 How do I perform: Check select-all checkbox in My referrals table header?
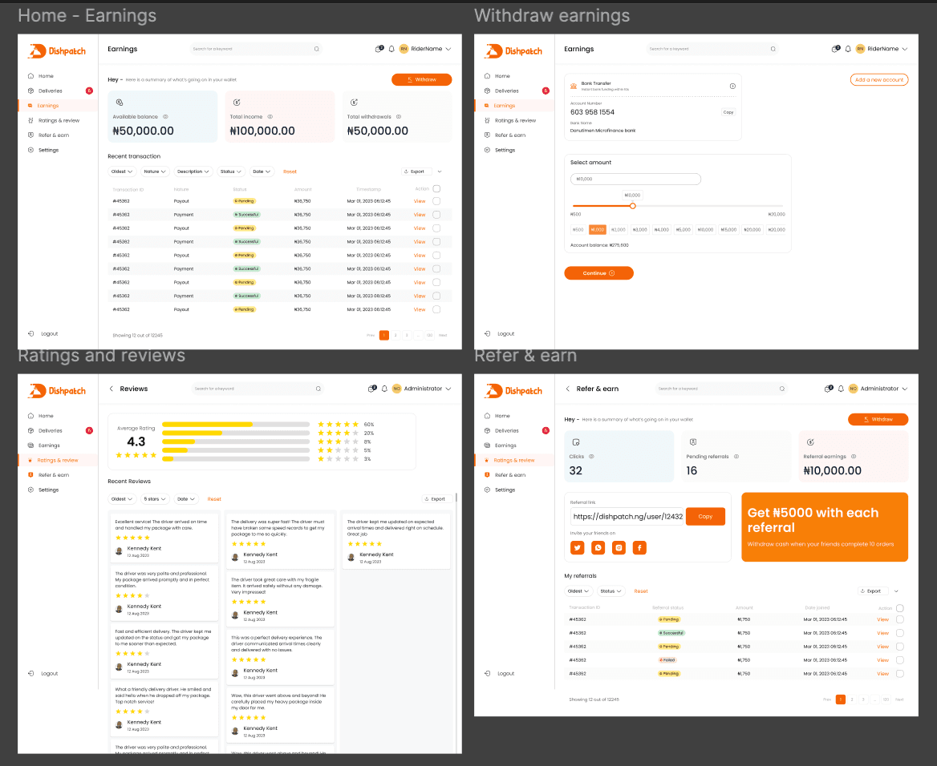tap(900, 608)
